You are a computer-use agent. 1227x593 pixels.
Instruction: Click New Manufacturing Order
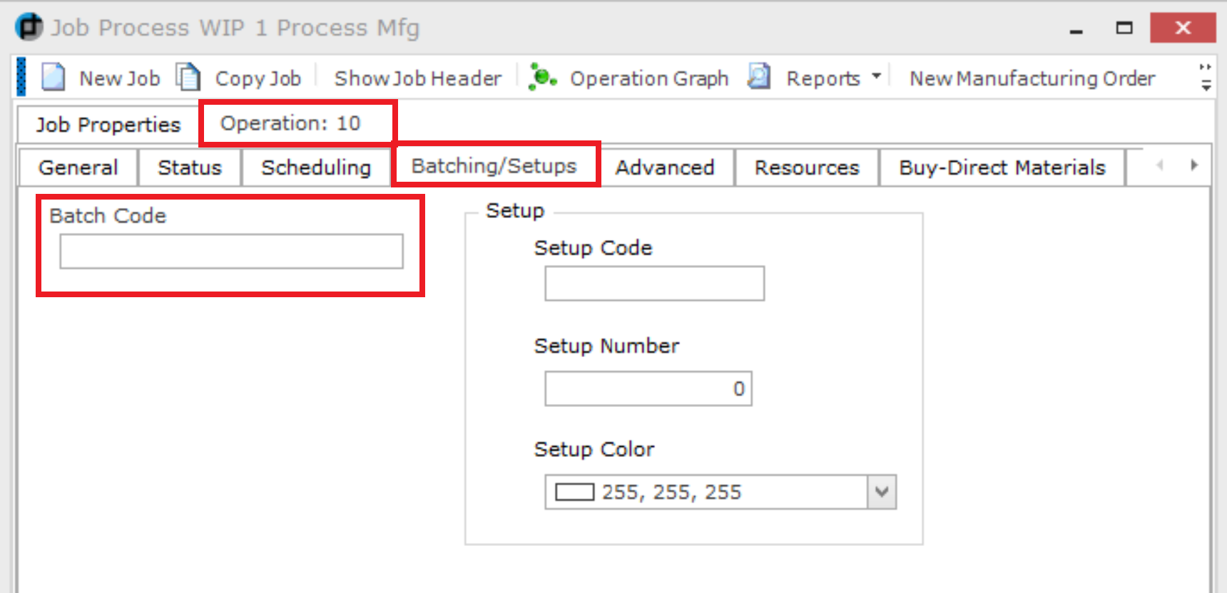(1032, 78)
